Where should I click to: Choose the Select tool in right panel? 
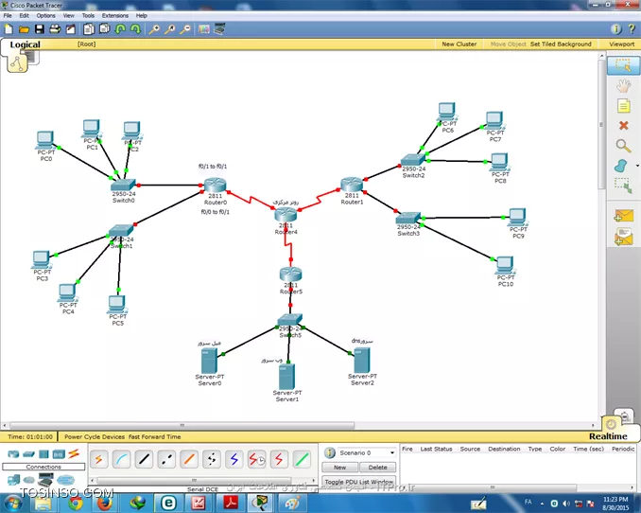(623, 65)
